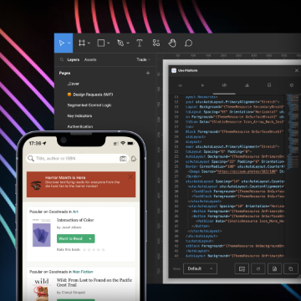The height and width of the screenshot is (301, 301).
Task: Open the Default view dropdown
Action: [x=200, y=268]
